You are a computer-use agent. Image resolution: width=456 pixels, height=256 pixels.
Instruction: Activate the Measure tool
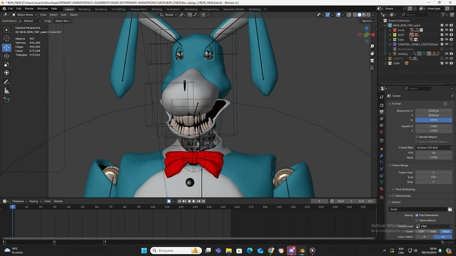pos(7,91)
